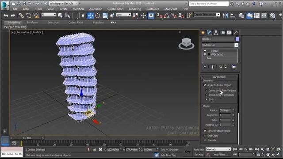The height and width of the screenshot is (159, 283).
Task: Open the Display command panel tab
Action: (229, 33)
